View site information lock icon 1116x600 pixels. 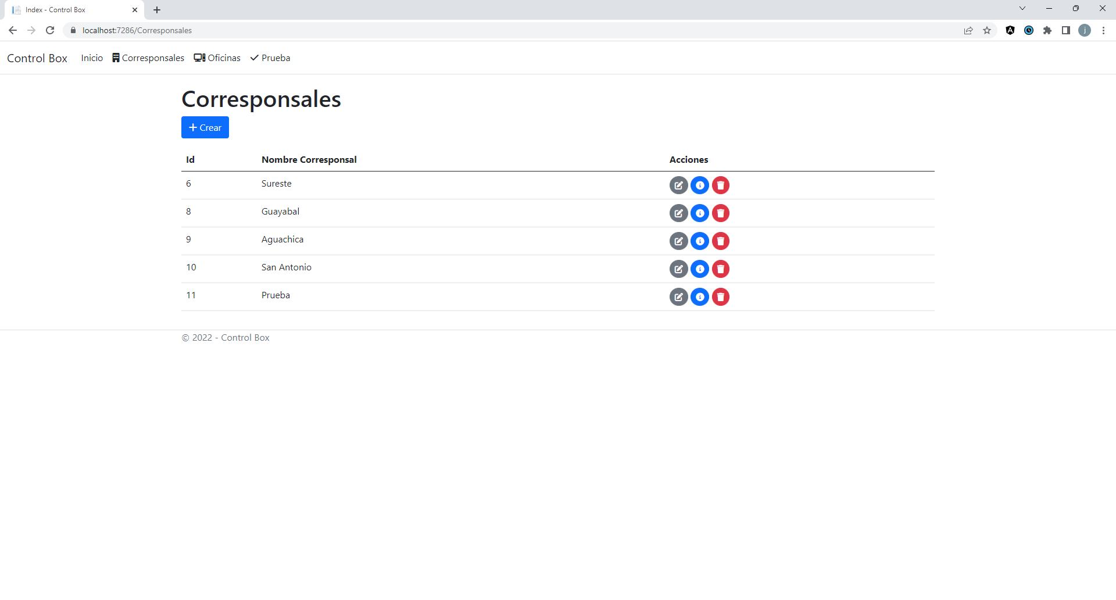tap(73, 30)
